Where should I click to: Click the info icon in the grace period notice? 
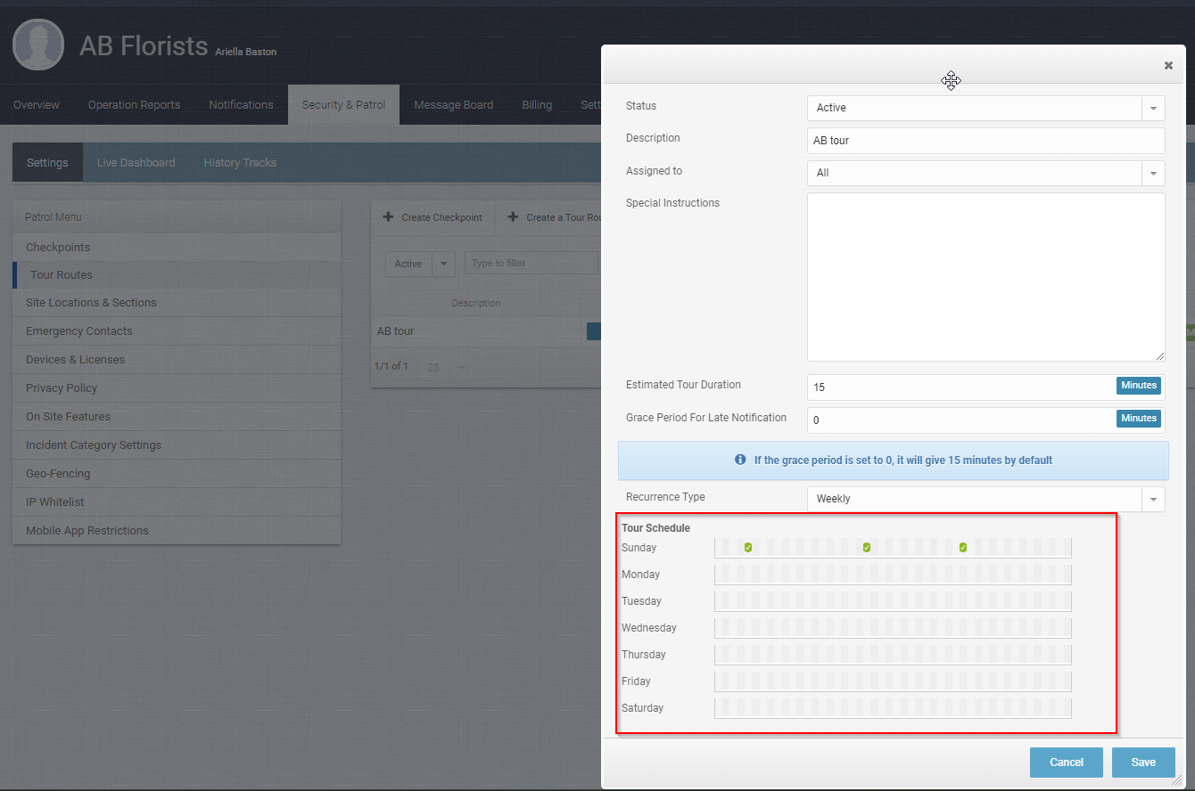click(740, 461)
